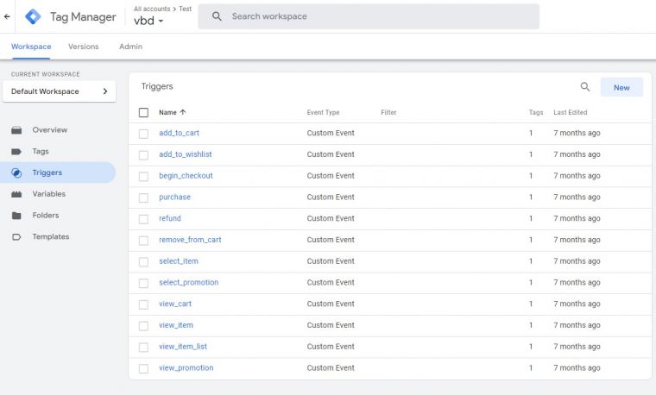Open the view_cart trigger link
This screenshot has height=395, width=656.
point(175,304)
